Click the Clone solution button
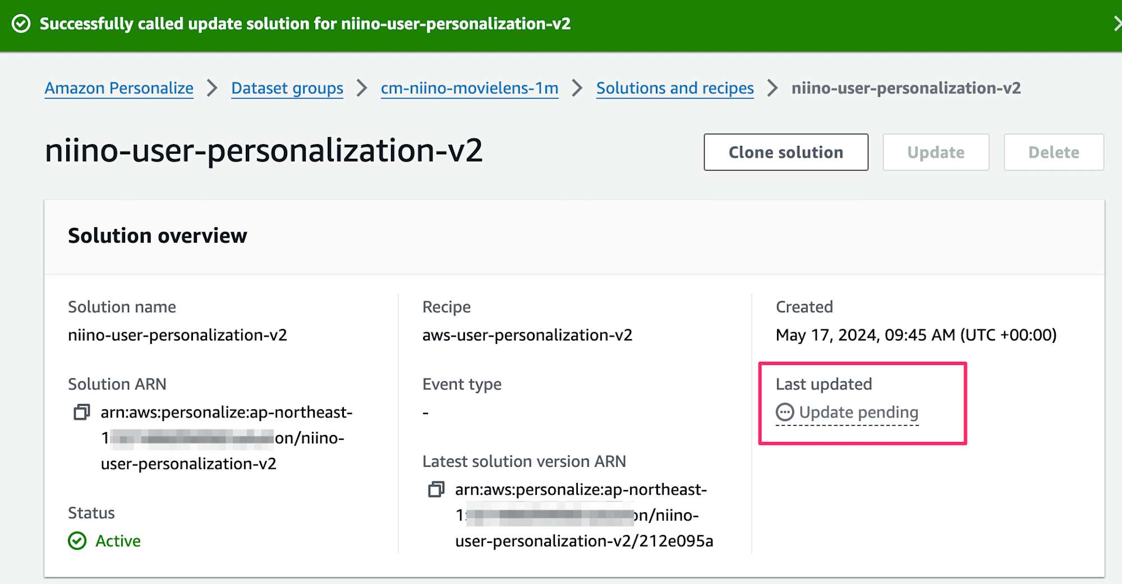Image resolution: width=1122 pixels, height=584 pixels. coord(786,152)
